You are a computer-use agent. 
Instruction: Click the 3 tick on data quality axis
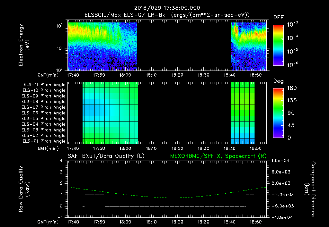click(61, 172)
